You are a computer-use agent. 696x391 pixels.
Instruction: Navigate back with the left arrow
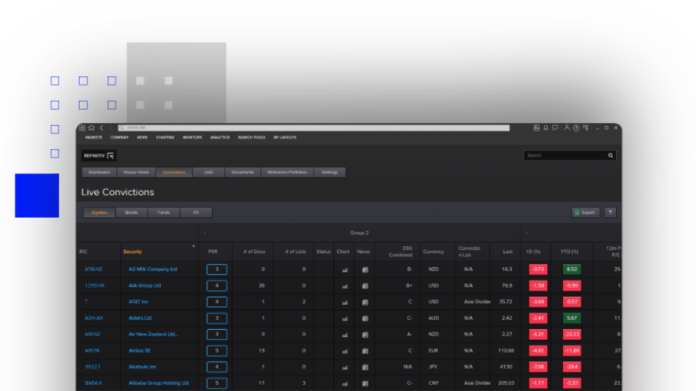coord(101,128)
